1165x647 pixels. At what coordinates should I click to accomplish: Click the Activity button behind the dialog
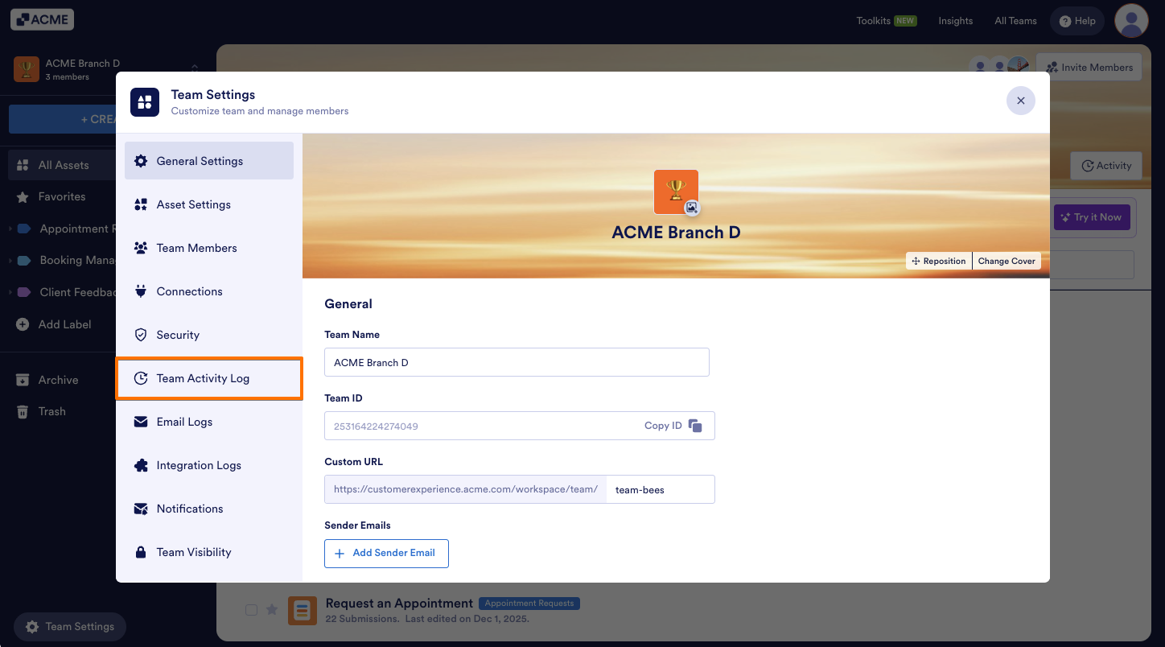point(1106,166)
